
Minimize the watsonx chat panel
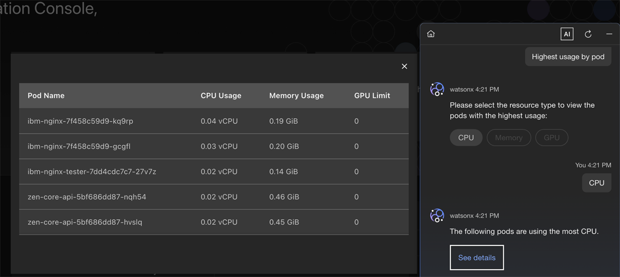click(x=609, y=34)
